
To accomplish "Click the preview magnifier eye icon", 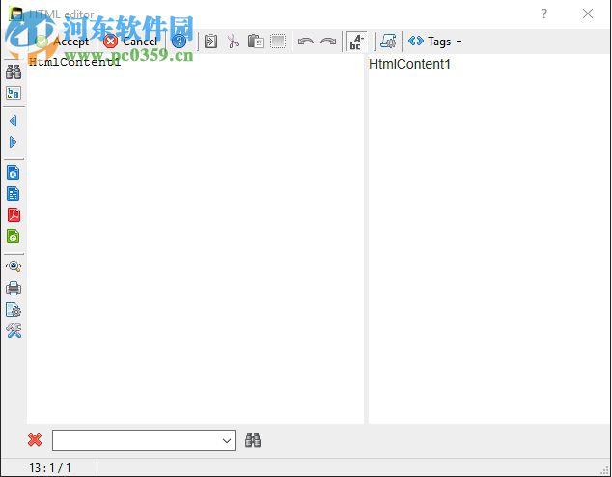I will pyautogui.click(x=14, y=267).
